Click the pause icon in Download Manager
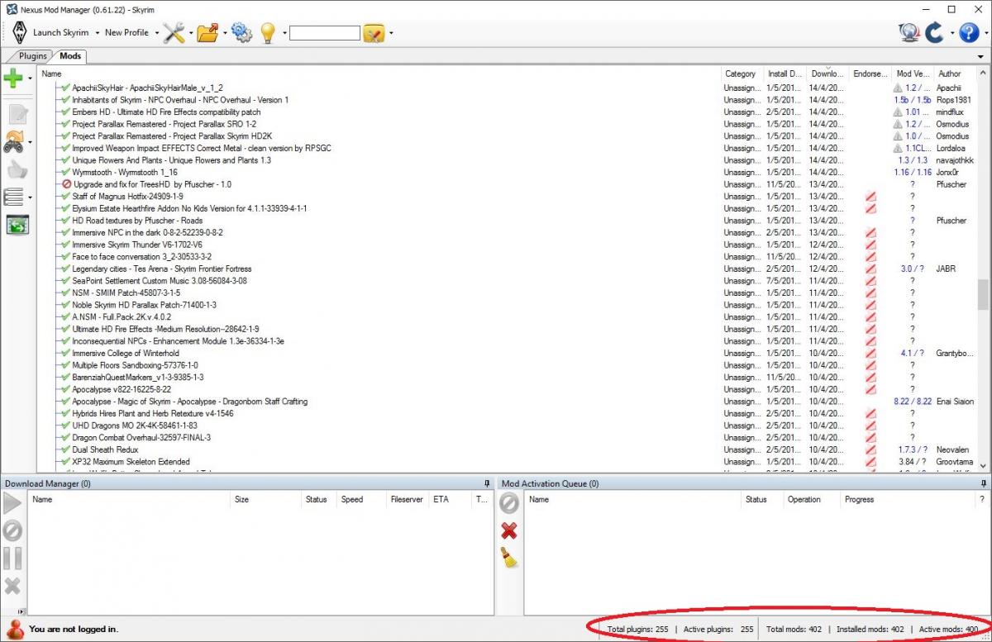Screen dimensions: 992x642 point(12,558)
